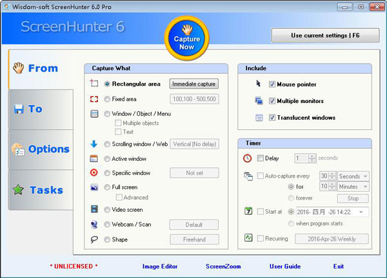Uncheck Translucent windows checkbox
The image size is (387, 278).
272,118
